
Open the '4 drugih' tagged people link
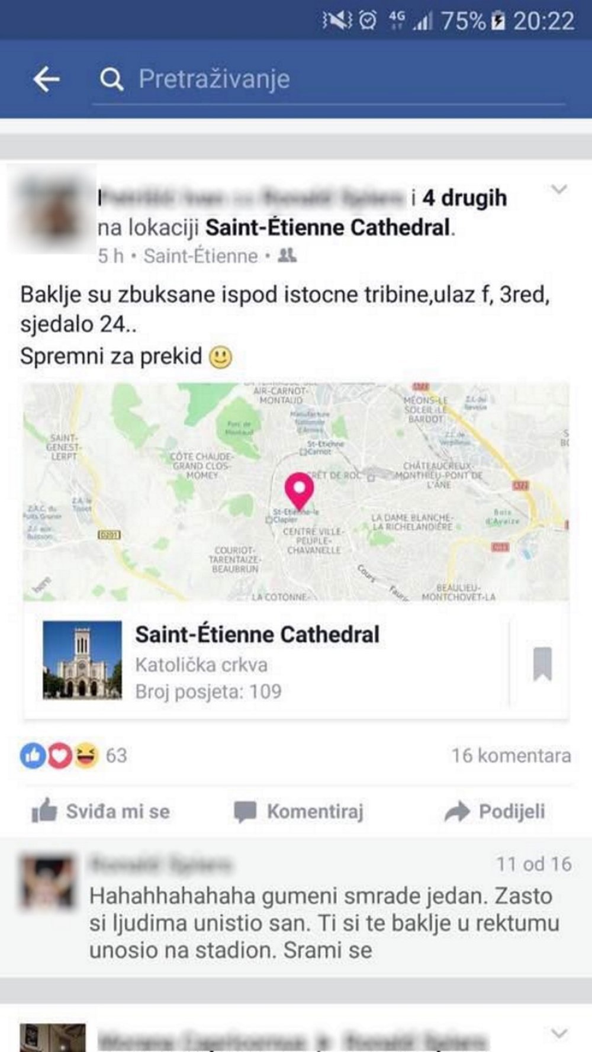pyautogui.click(x=465, y=198)
